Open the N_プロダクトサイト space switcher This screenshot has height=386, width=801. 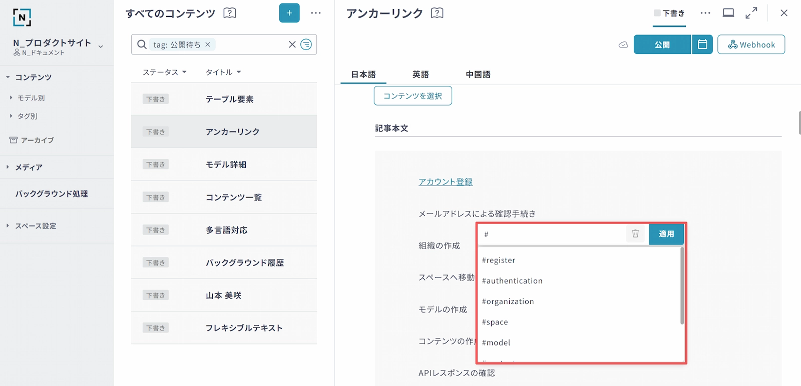[101, 46]
